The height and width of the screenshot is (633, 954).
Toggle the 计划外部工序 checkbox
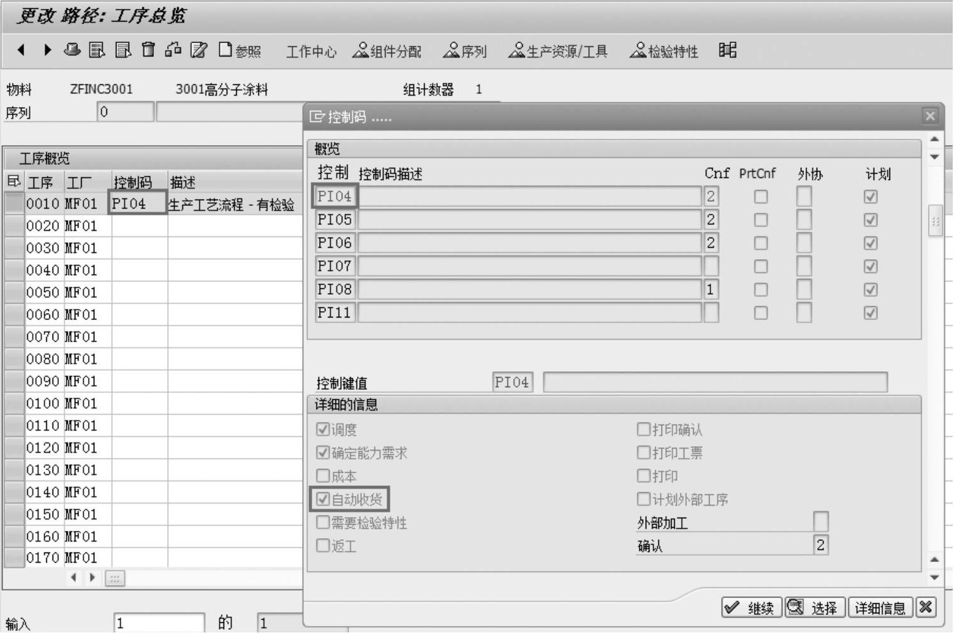click(643, 499)
